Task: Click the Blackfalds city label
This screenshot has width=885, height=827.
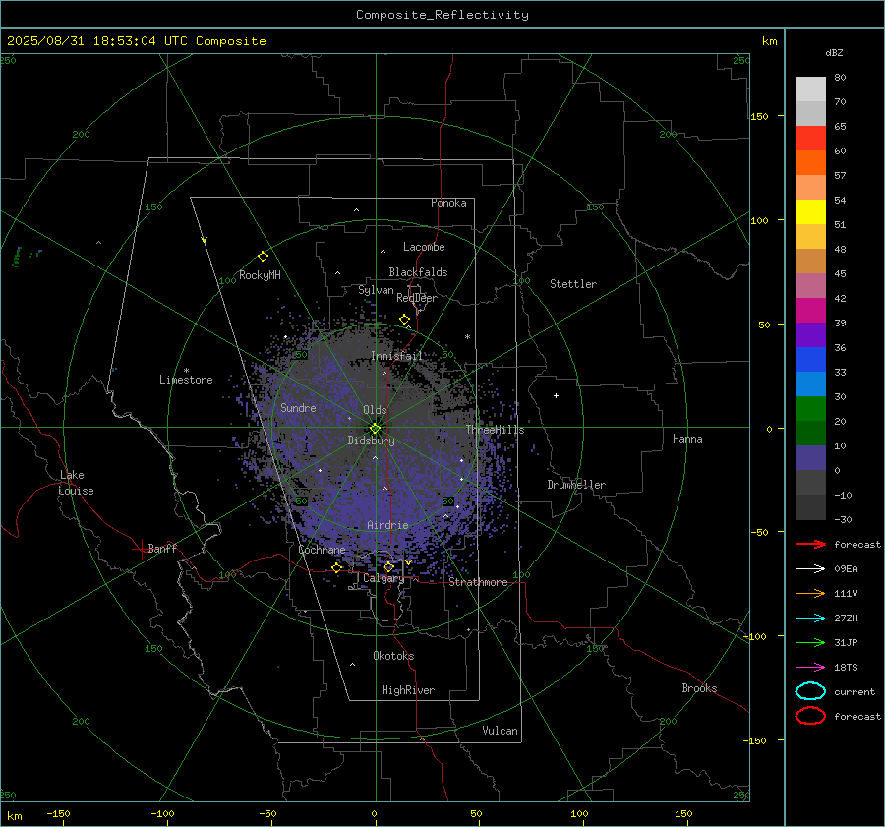Action: tap(418, 272)
